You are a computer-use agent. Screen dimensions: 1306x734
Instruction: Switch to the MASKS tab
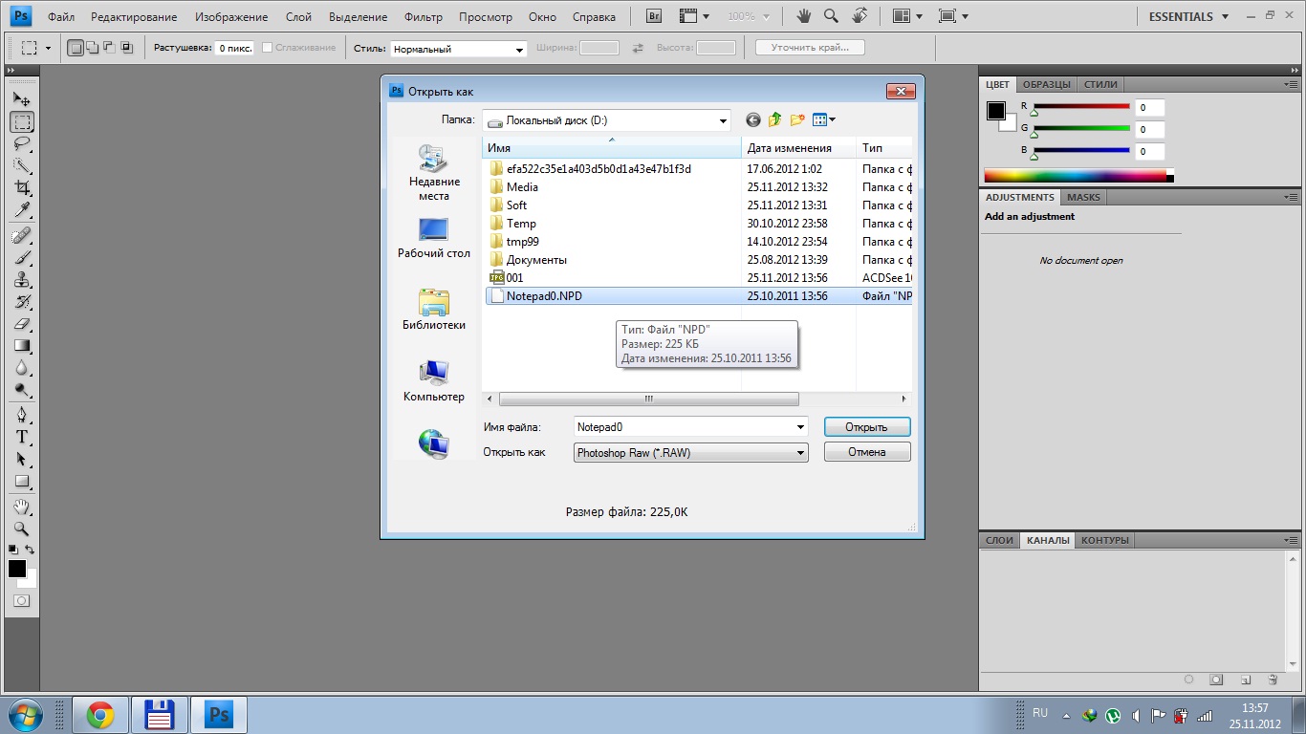coord(1083,197)
